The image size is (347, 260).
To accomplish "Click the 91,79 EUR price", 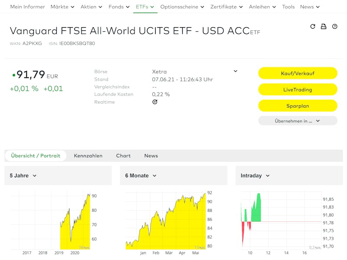I will pyautogui.click(x=37, y=75).
